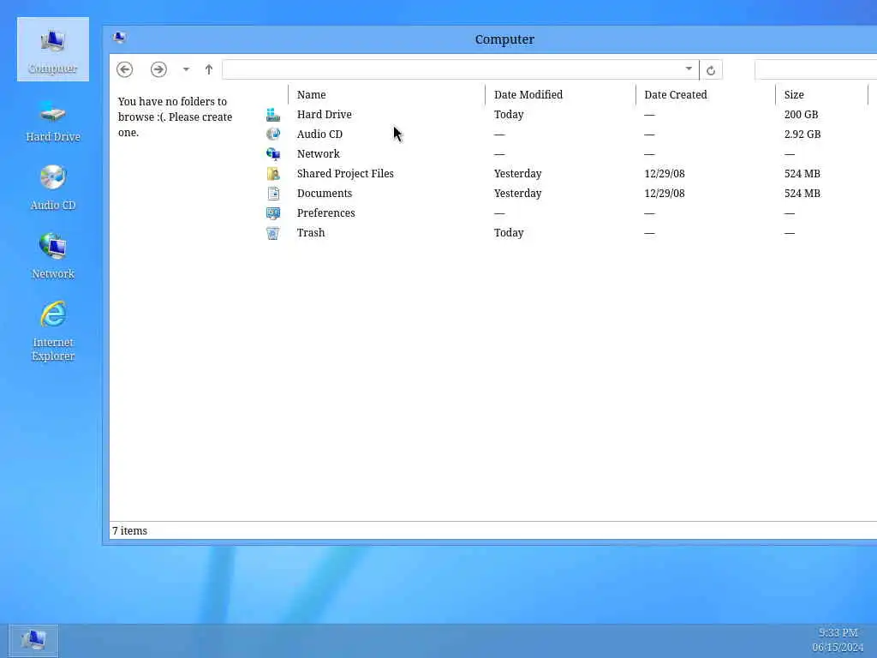
Task: Click the Computer taskbar button
Action: click(x=33, y=640)
